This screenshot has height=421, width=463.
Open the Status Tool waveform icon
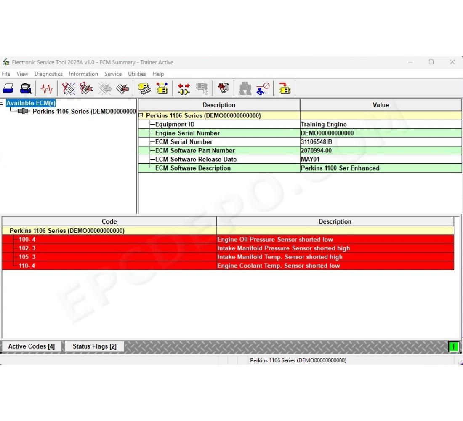(47, 88)
